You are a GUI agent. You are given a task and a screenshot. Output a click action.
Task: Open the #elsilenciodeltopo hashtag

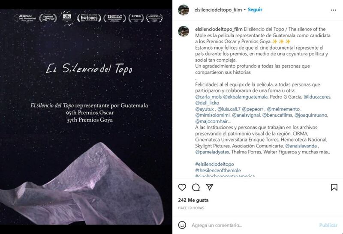[215, 164]
